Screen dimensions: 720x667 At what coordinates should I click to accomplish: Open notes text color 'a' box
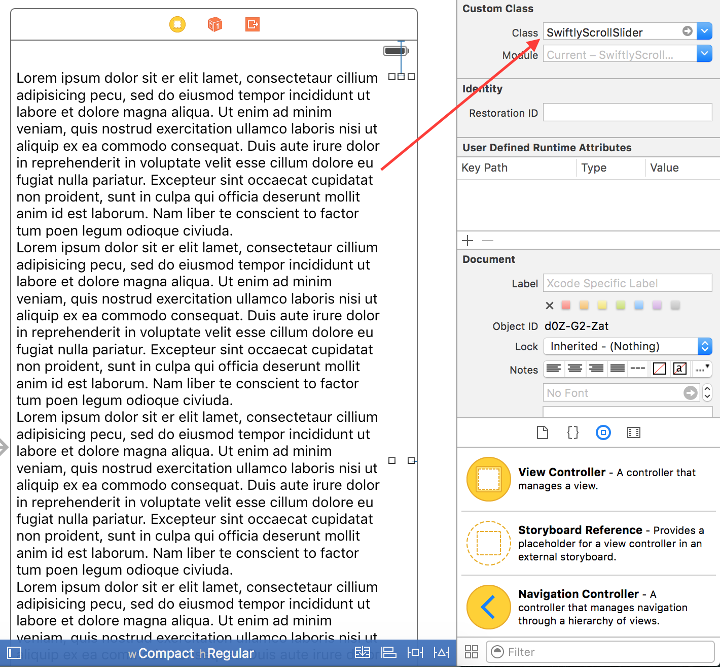(x=680, y=369)
